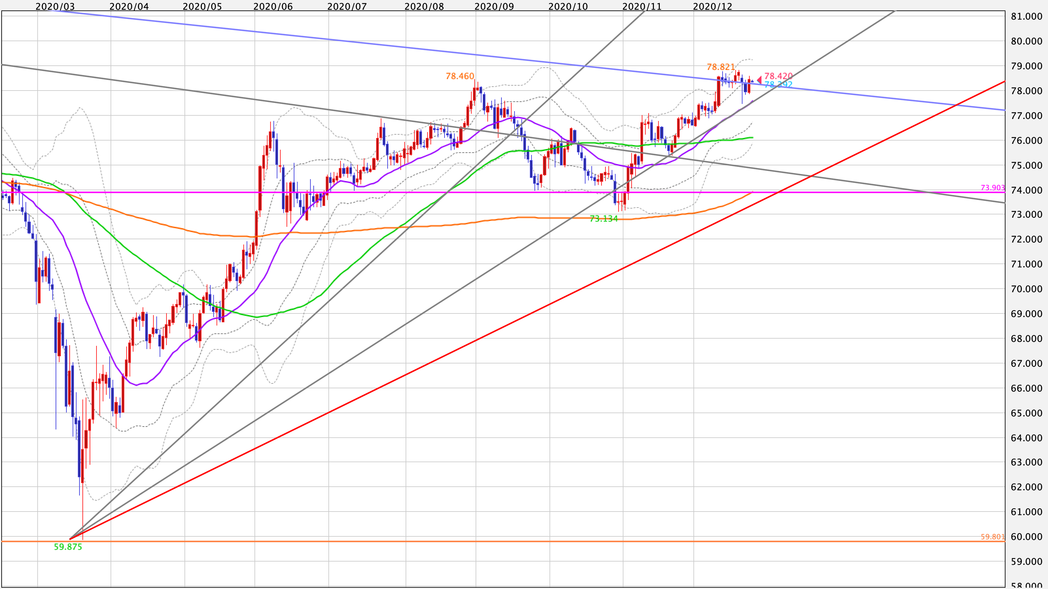This screenshot has width=1048, height=589.
Task: Click the 78.000 price axis label
Action: (x=1026, y=91)
